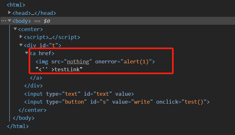Select the closing body tag
Screen dimensions: 235x135
[24, 118]
